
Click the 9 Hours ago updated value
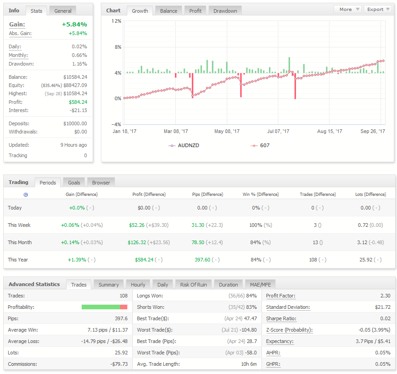coord(73,145)
